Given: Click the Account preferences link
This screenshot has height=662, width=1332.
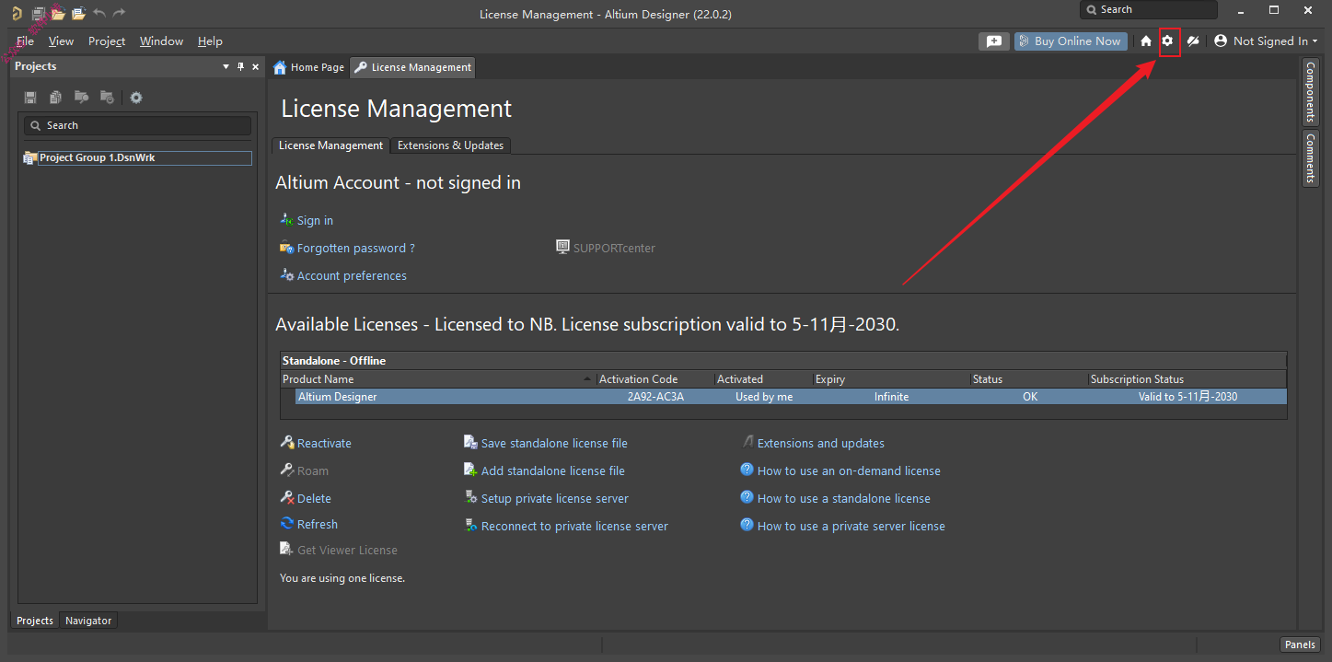Looking at the screenshot, I should click(x=352, y=275).
